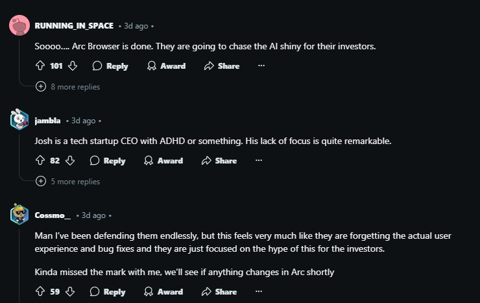Upvote Cossmo_'s comment
This screenshot has width=480, height=303.
(x=40, y=291)
